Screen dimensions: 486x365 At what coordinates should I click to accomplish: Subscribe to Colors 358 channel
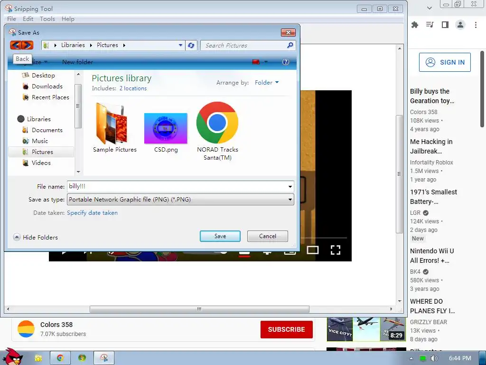coord(286,329)
